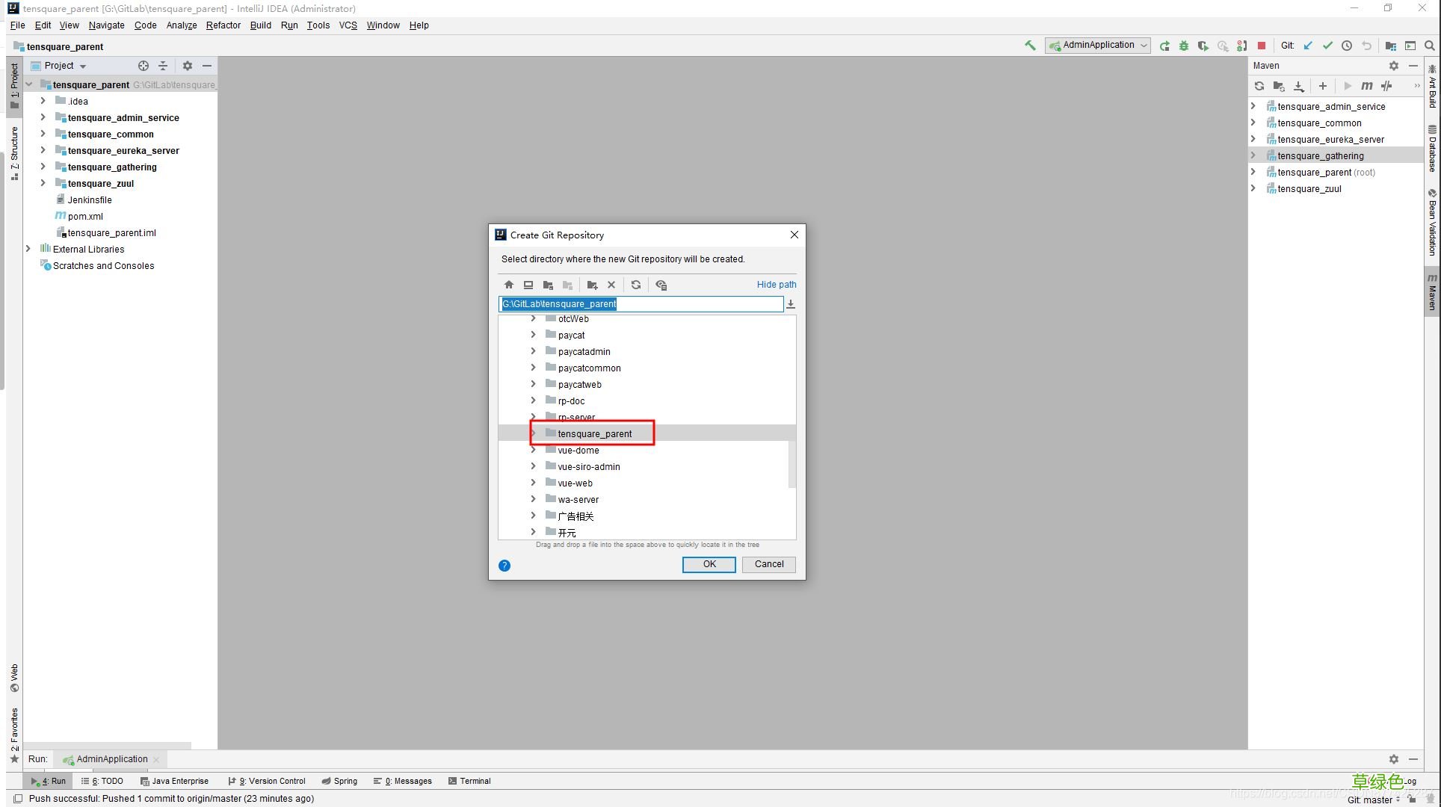This screenshot has width=1441, height=807.
Task: Expand paycat folder in dialog tree
Action: [x=533, y=335]
